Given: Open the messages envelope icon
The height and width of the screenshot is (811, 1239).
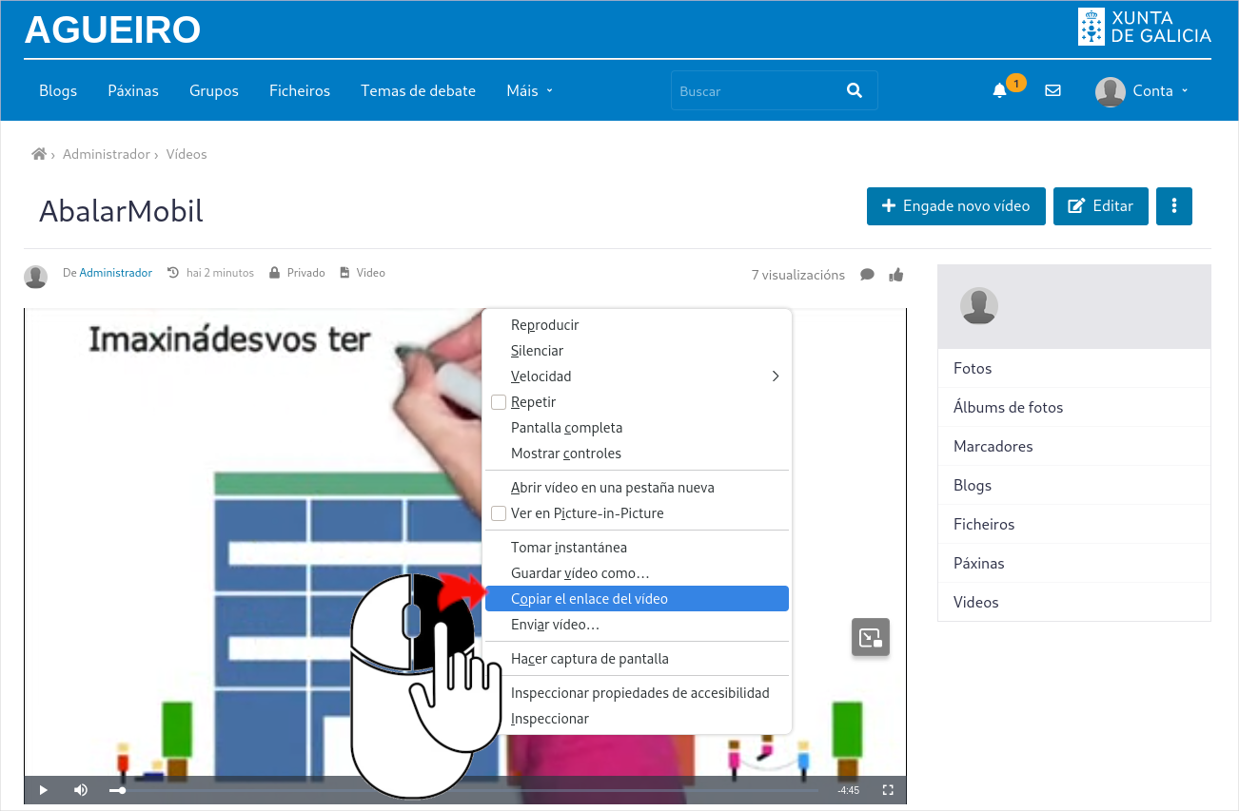Looking at the screenshot, I should pyautogui.click(x=1052, y=91).
